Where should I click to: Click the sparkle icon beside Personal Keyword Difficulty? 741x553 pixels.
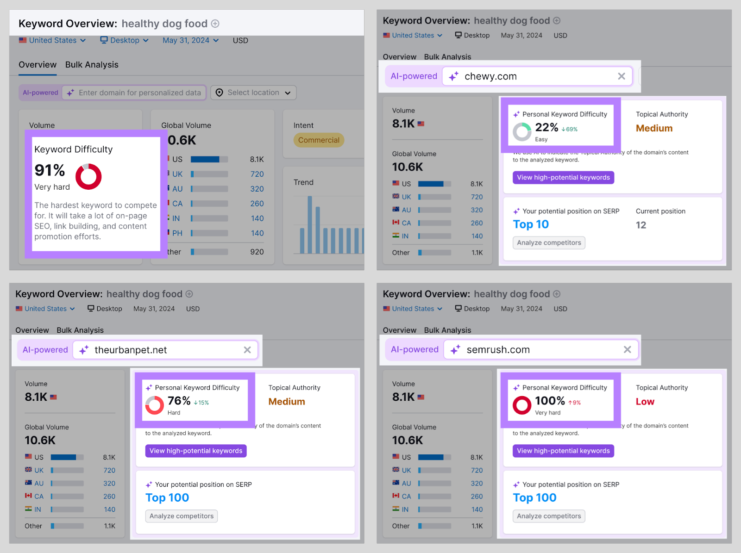tap(516, 114)
